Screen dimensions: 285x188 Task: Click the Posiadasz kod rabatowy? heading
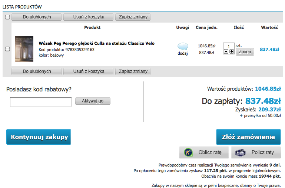click(39, 89)
